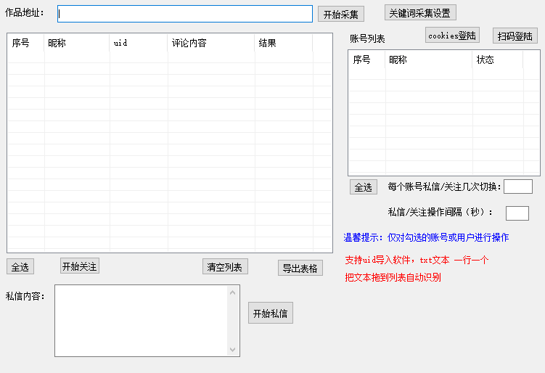
Task: Clear the list with 清空列表
Action: click(225, 267)
